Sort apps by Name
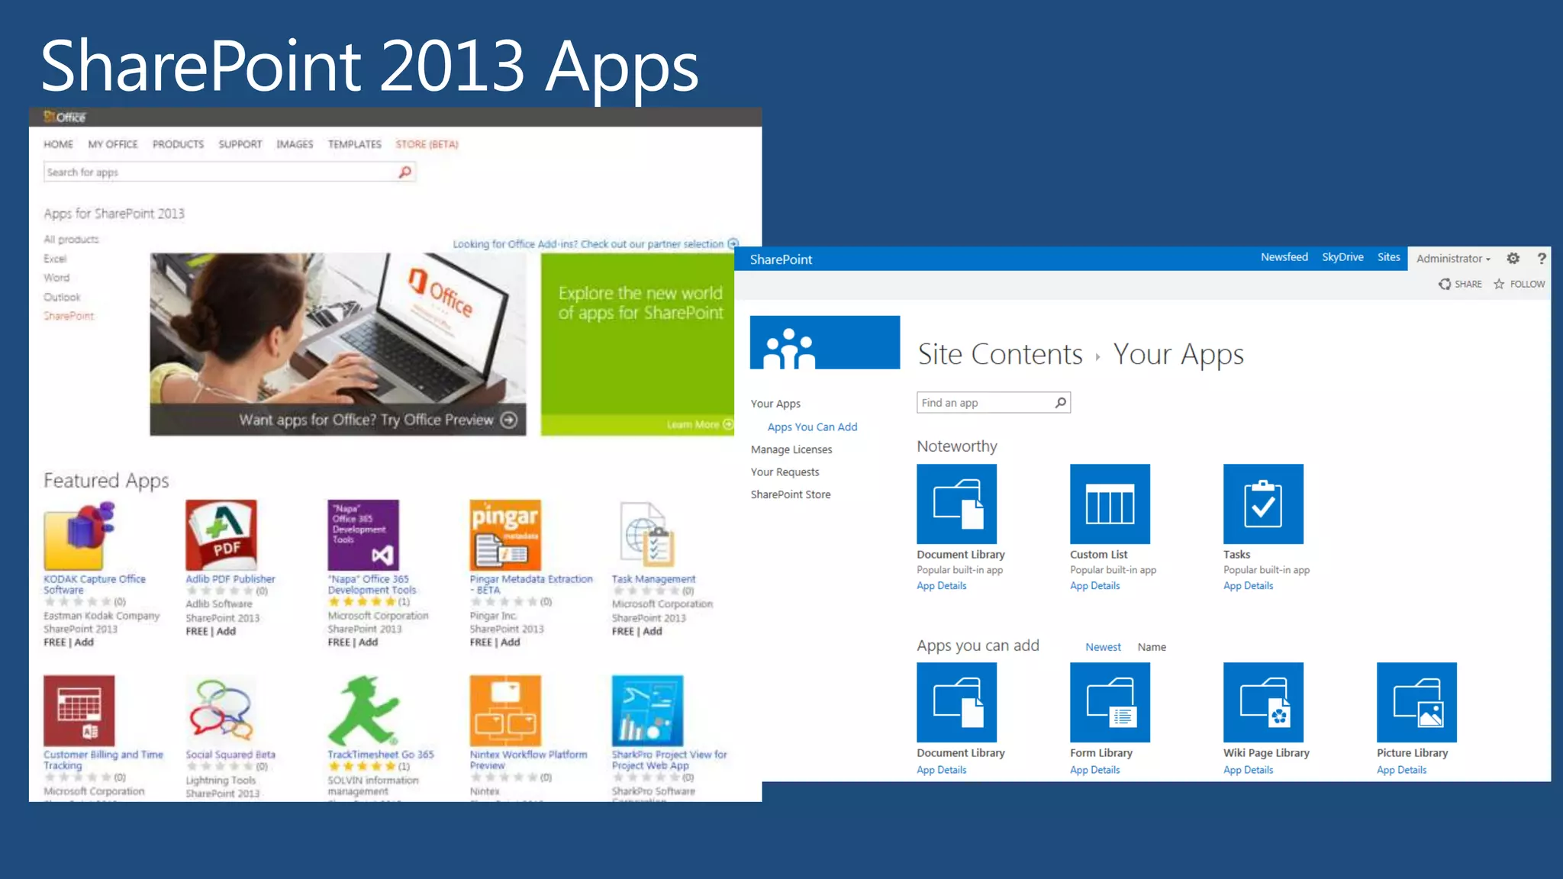 coord(1152,647)
